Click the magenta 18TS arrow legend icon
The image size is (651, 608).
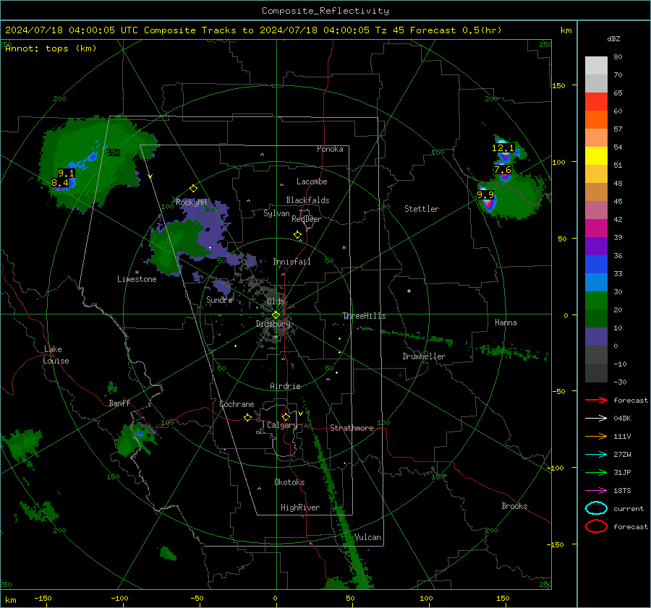pyautogui.click(x=596, y=491)
